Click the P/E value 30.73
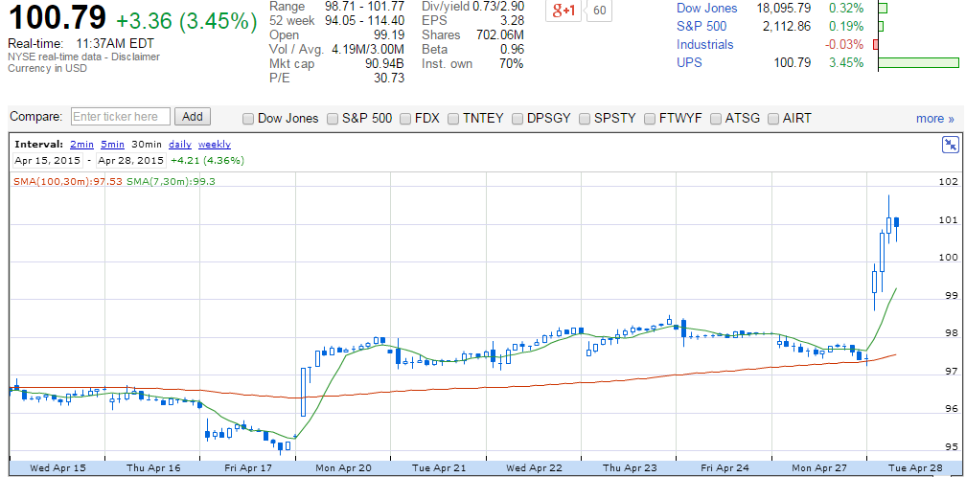This screenshot has width=966, height=477. 389,78
